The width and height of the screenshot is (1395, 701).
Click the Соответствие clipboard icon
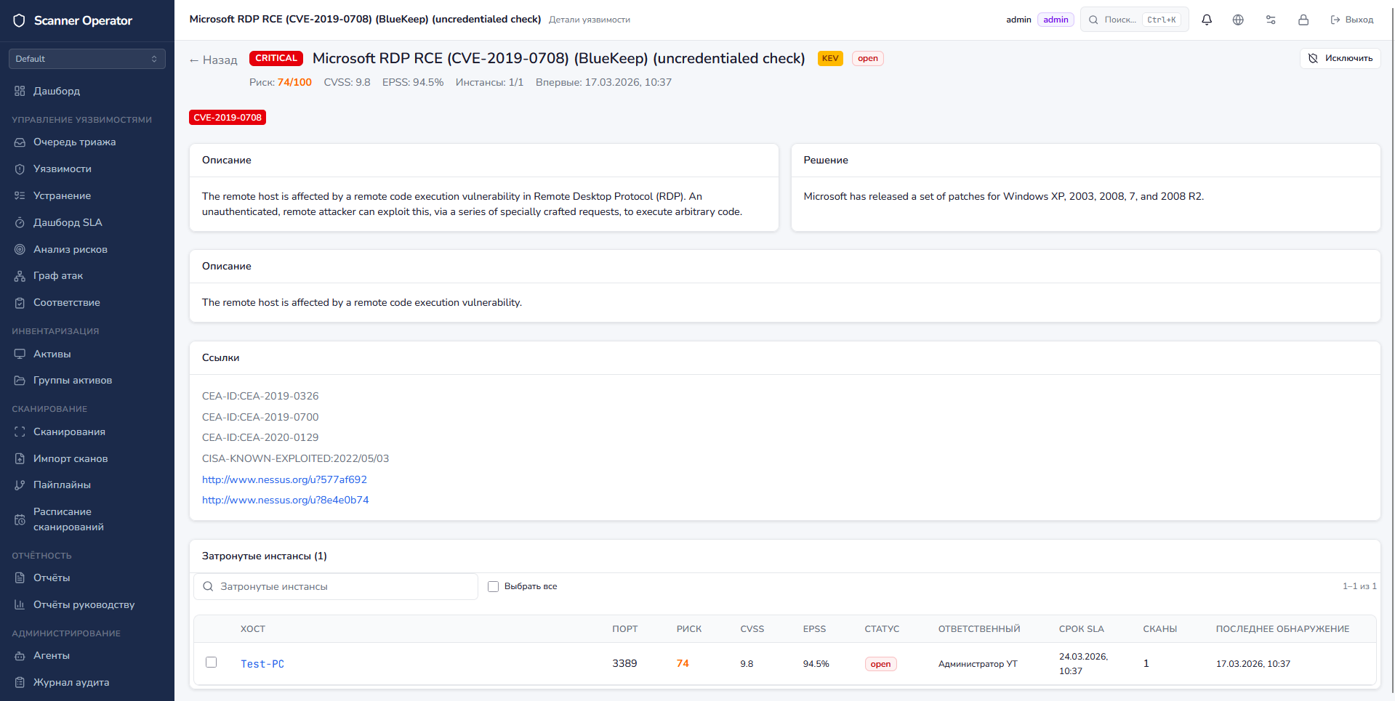[x=20, y=303]
